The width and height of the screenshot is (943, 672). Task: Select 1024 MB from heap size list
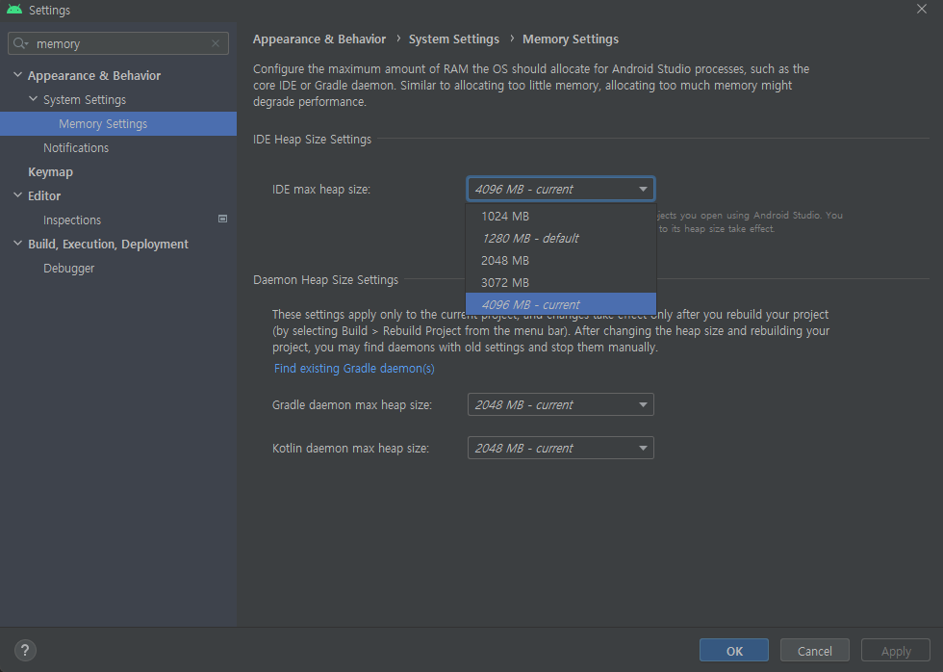click(x=560, y=216)
